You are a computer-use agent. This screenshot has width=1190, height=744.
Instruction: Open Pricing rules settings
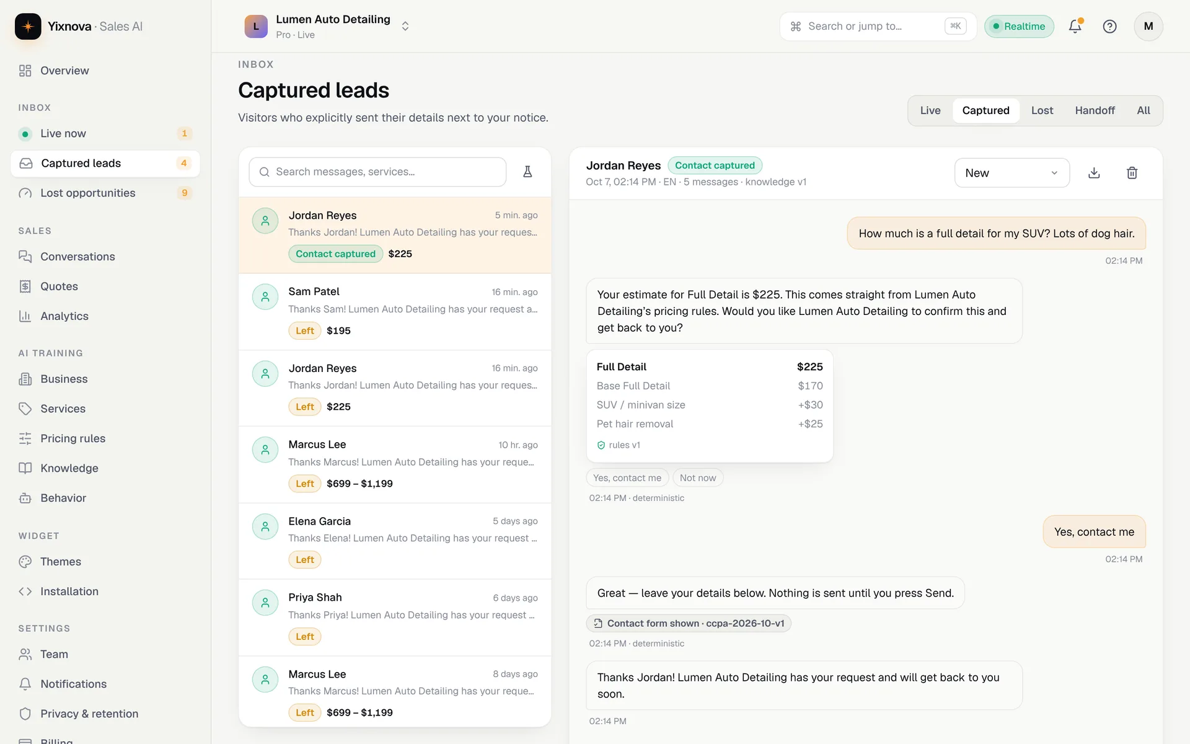click(x=105, y=438)
